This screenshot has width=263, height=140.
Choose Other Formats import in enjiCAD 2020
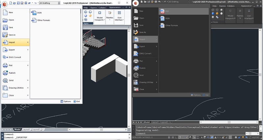(184, 26)
